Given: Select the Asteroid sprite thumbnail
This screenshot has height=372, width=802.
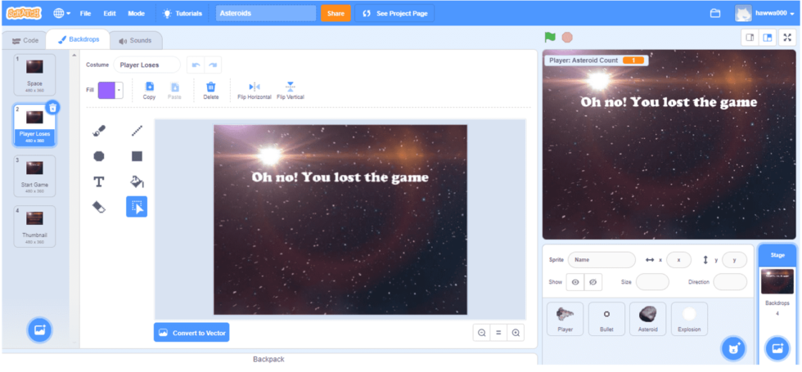Looking at the screenshot, I should click(x=647, y=318).
